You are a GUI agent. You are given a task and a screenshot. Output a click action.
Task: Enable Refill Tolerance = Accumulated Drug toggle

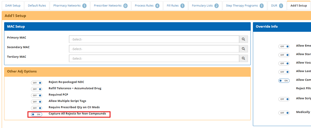(x=36, y=89)
